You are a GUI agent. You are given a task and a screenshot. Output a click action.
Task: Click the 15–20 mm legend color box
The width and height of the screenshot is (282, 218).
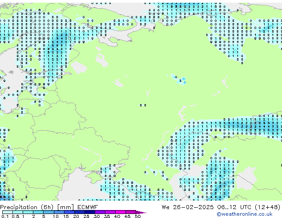(69, 212)
